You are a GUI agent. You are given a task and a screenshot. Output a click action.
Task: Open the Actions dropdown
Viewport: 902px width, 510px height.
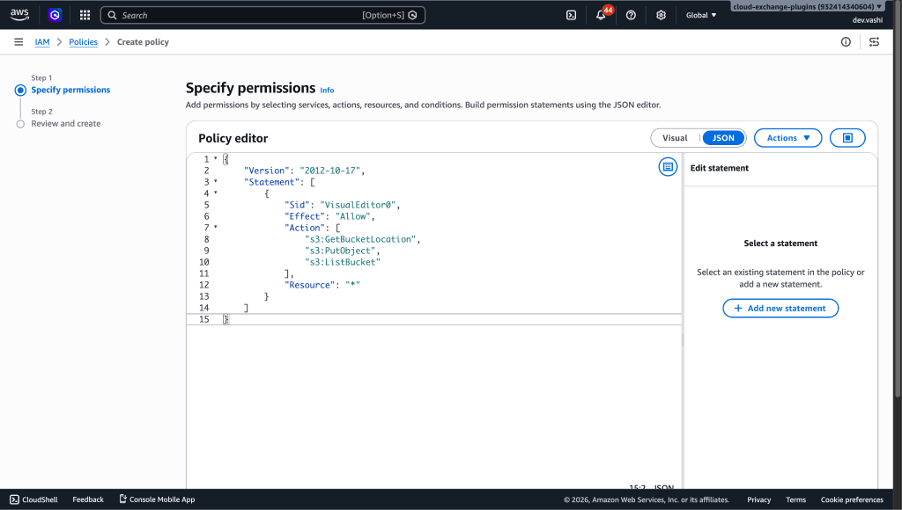point(787,138)
